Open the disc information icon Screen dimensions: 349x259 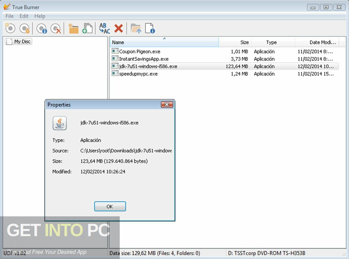(42, 29)
